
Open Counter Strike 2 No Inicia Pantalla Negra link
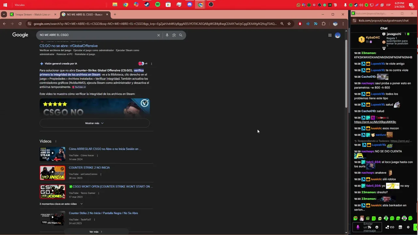103,213
